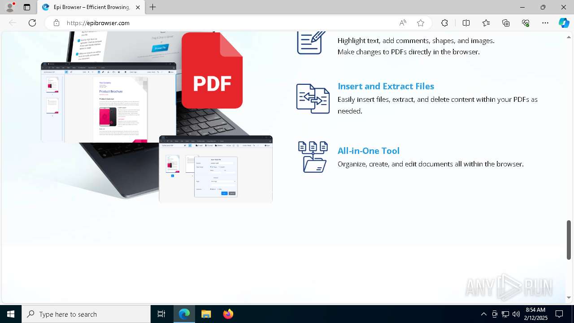Click the page vertical scrollbar thumb

[569, 240]
